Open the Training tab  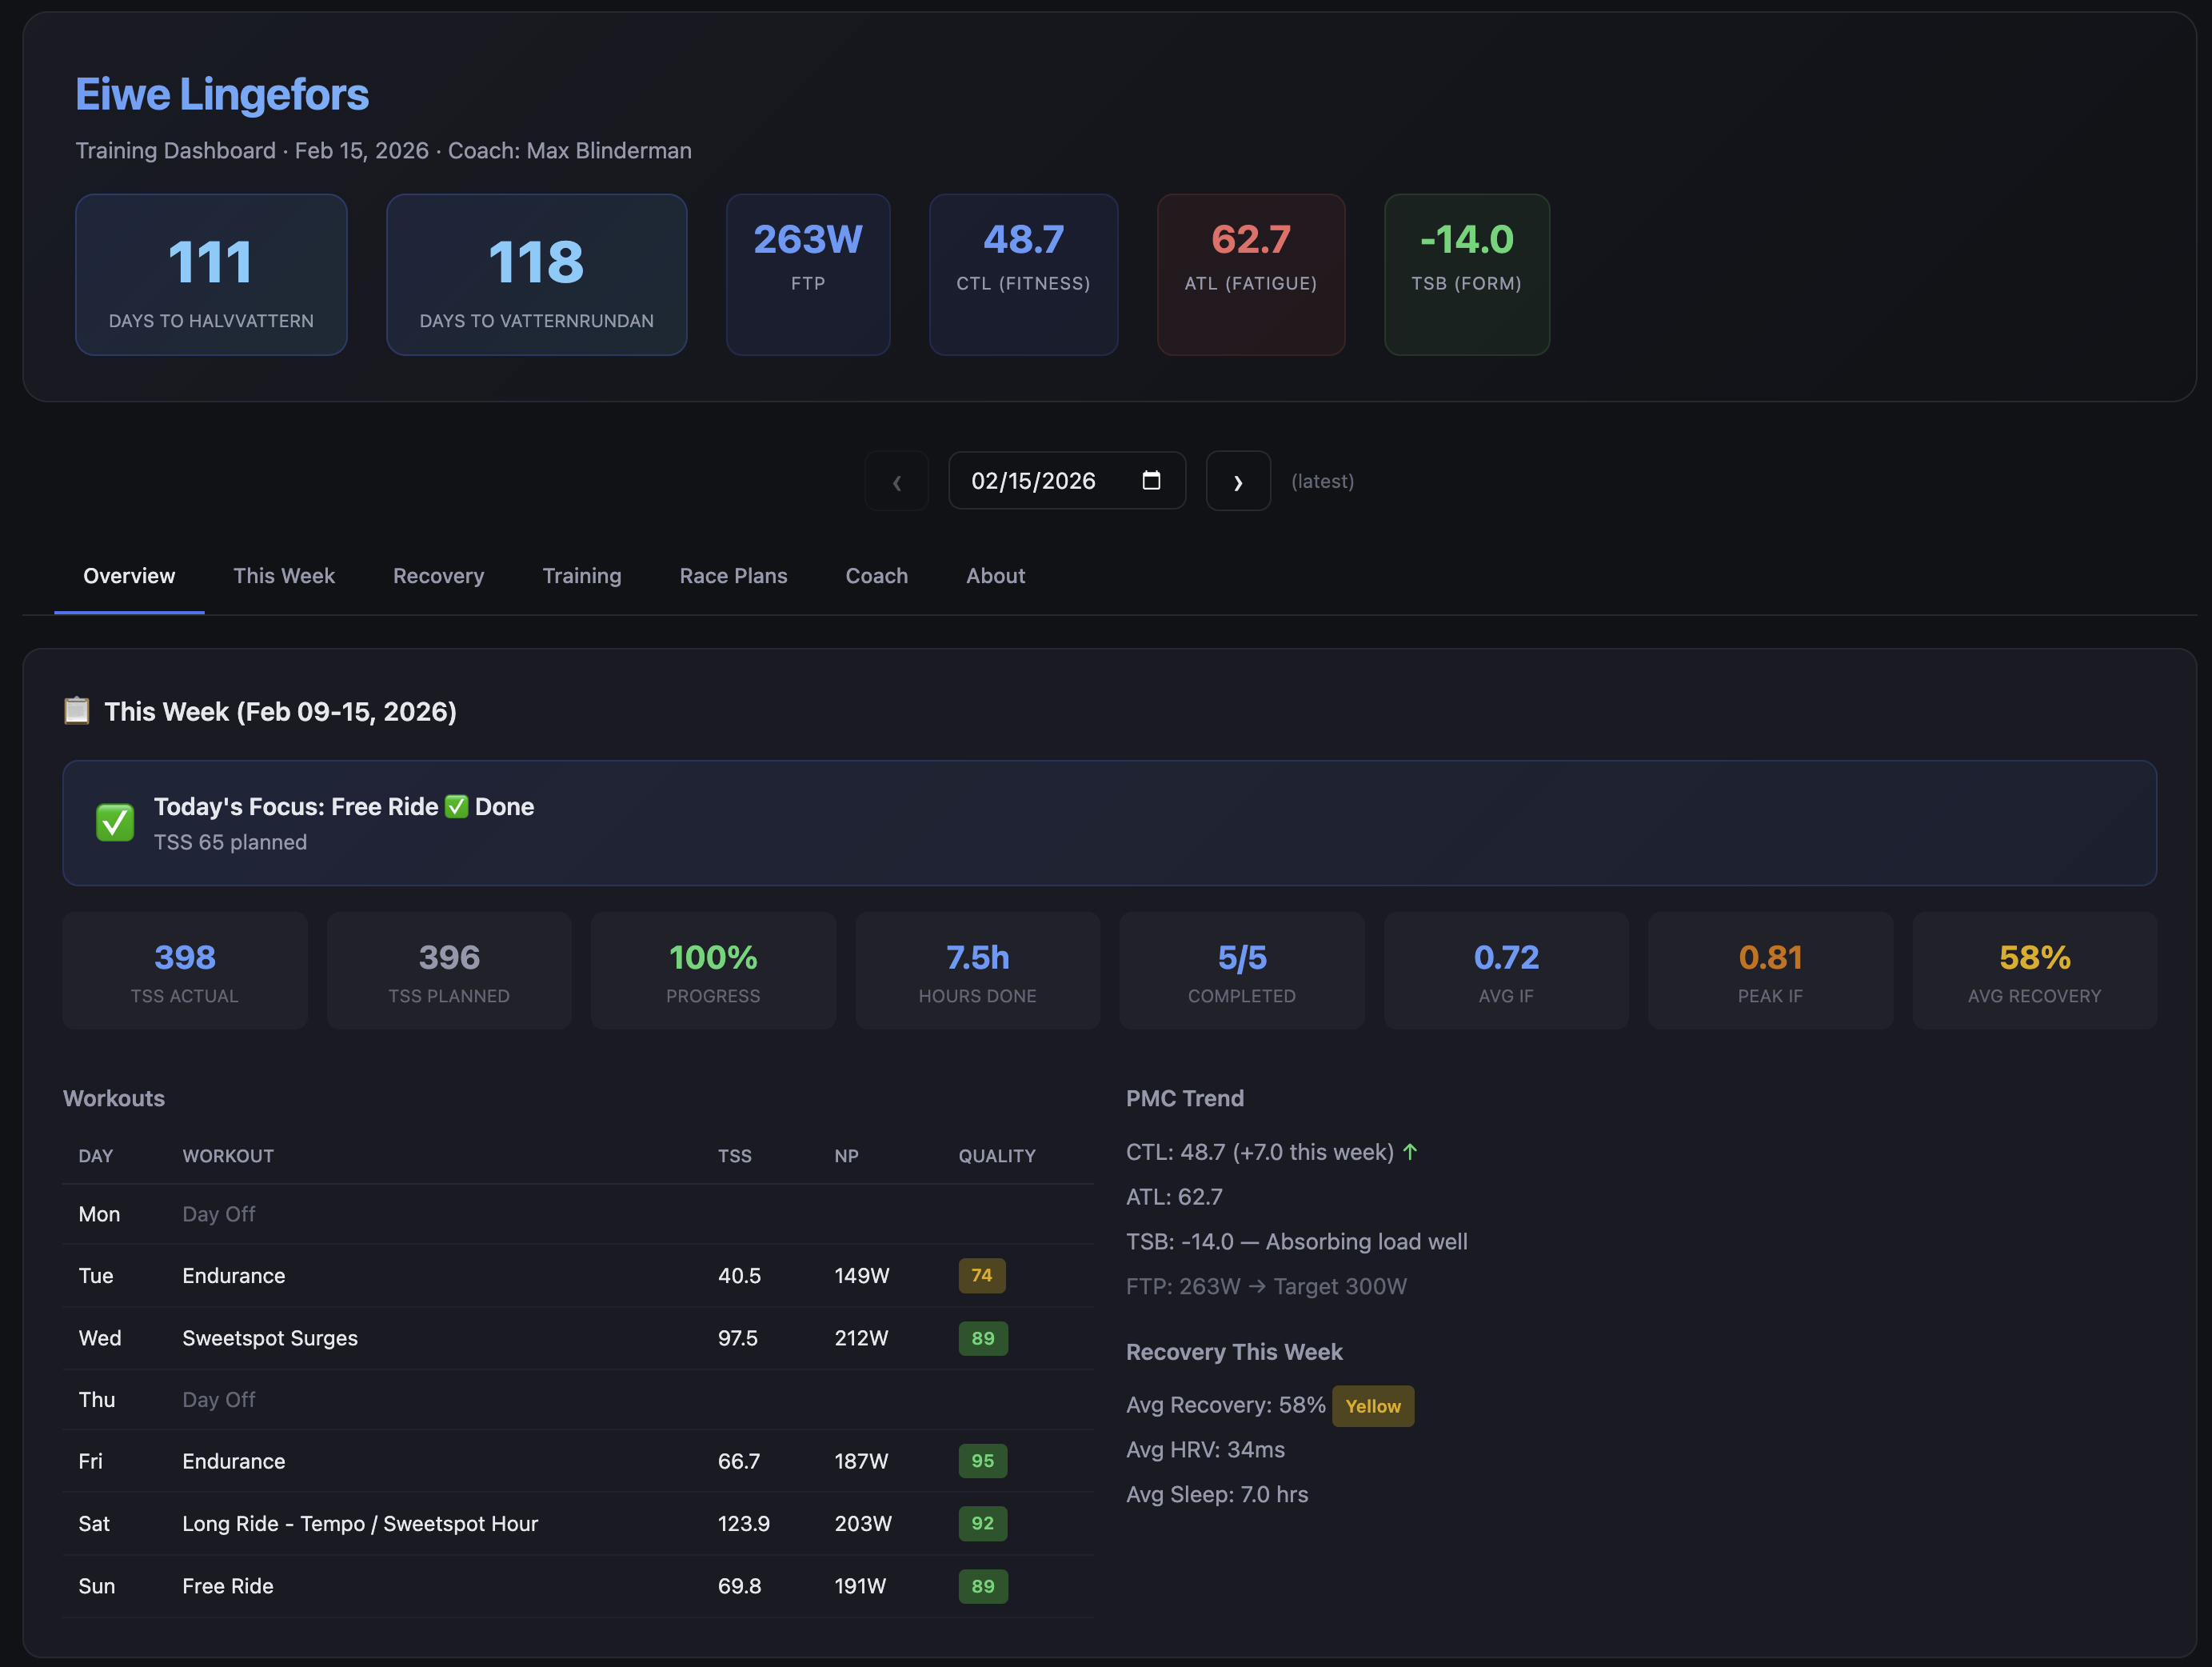click(x=582, y=576)
